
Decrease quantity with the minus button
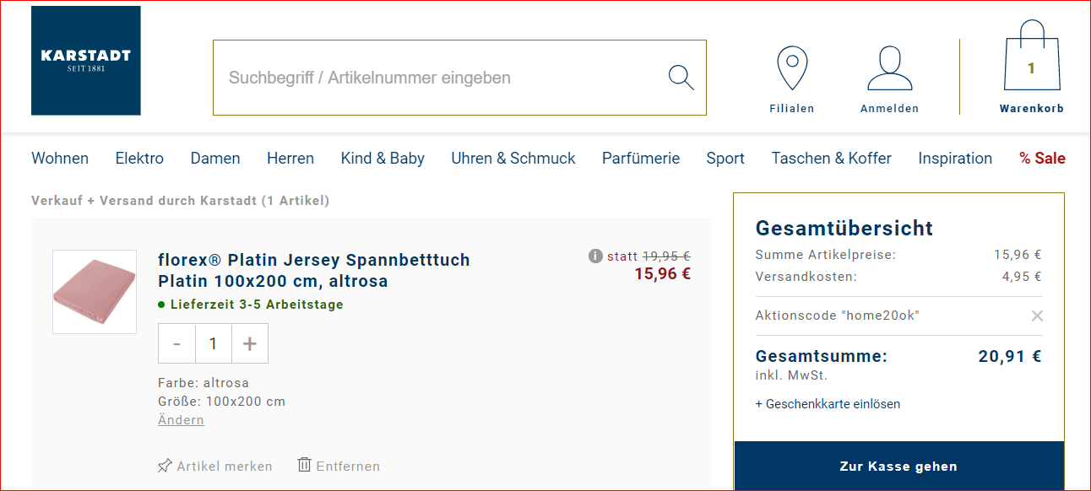pyautogui.click(x=176, y=343)
